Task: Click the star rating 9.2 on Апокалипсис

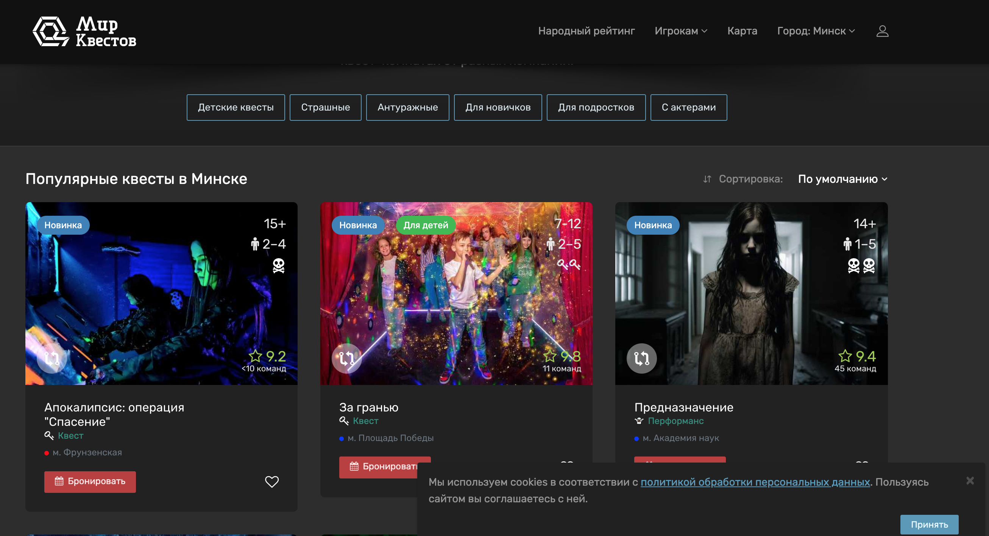Action: (x=267, y=356)
